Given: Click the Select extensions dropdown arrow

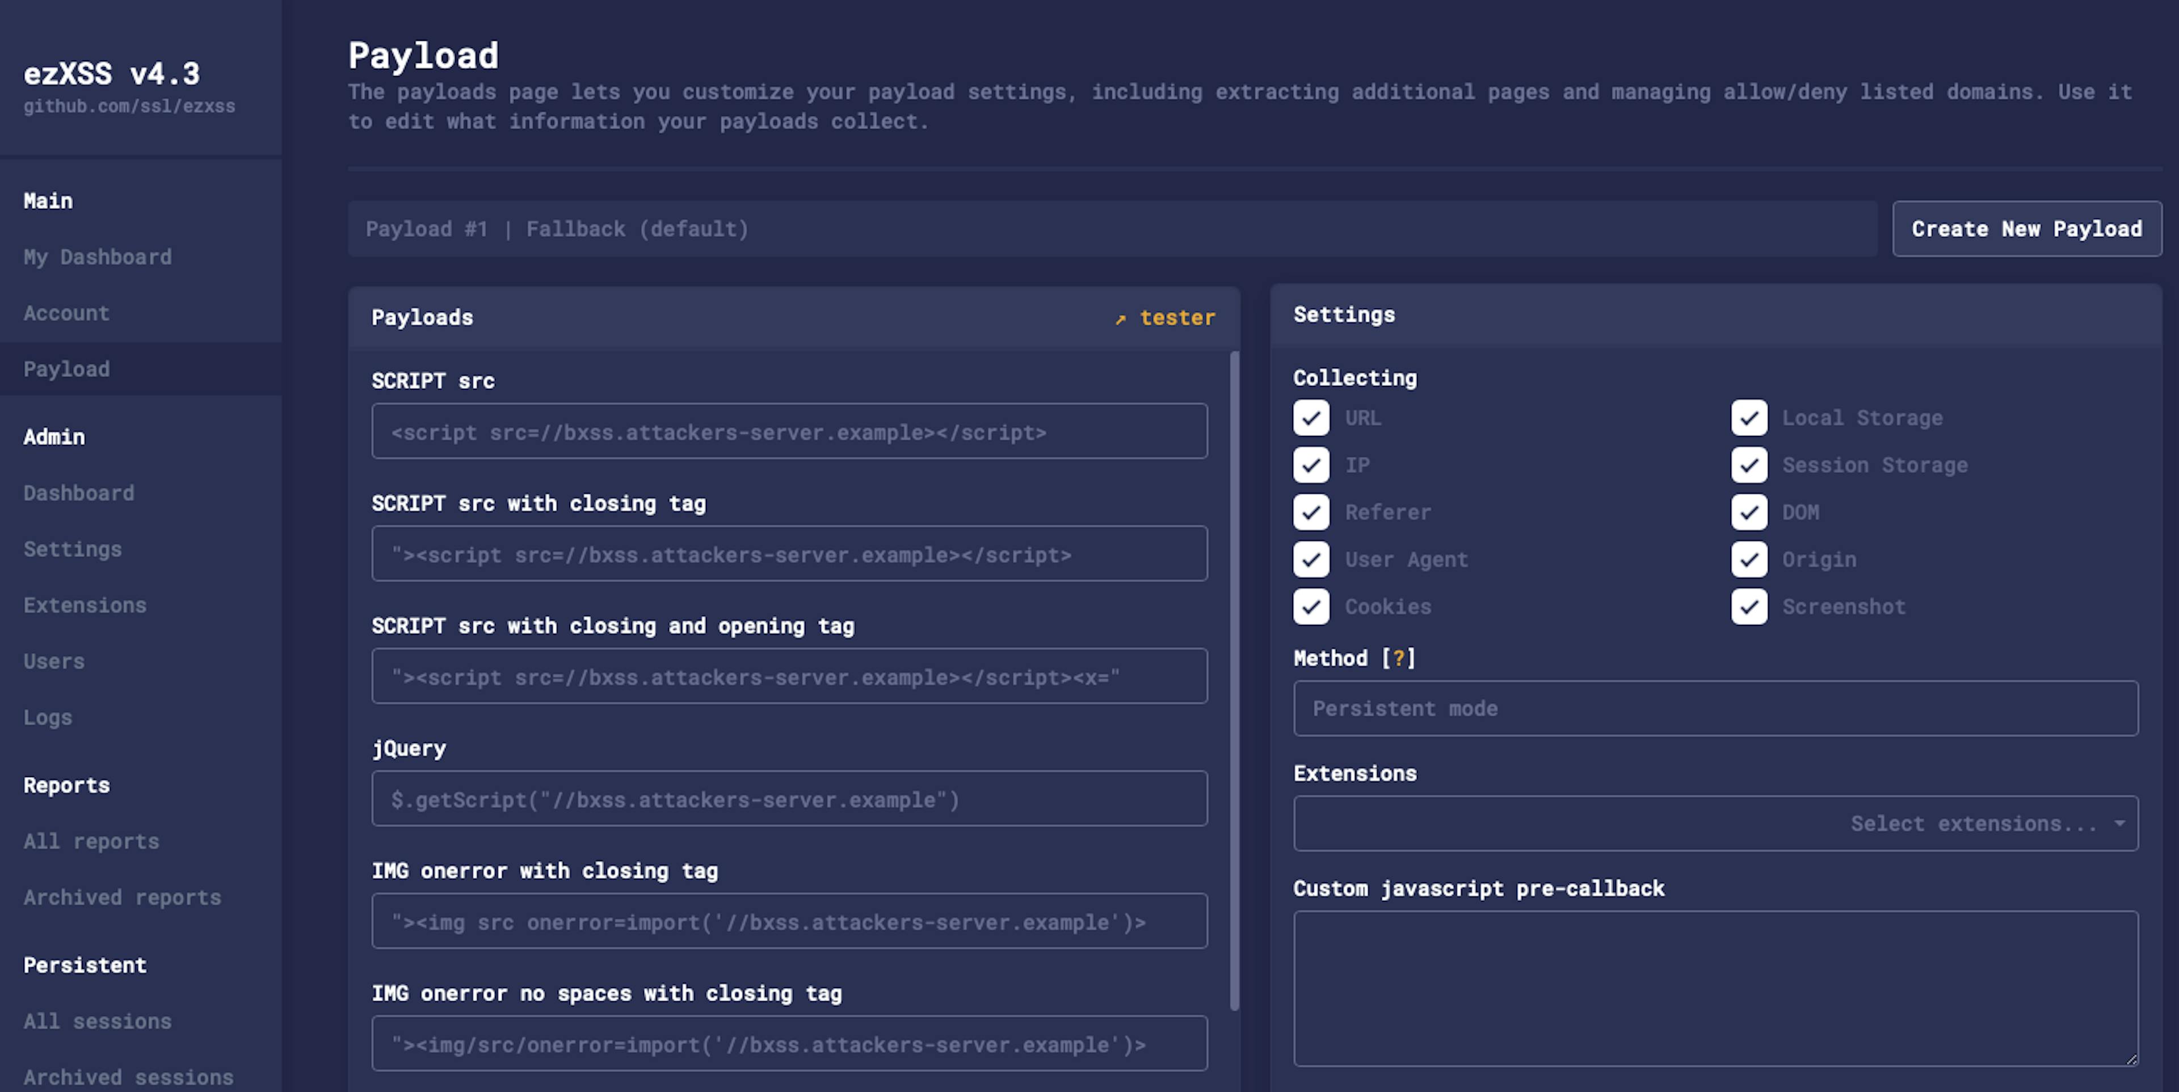Looking at the screenshot, I should (2119, 823).
